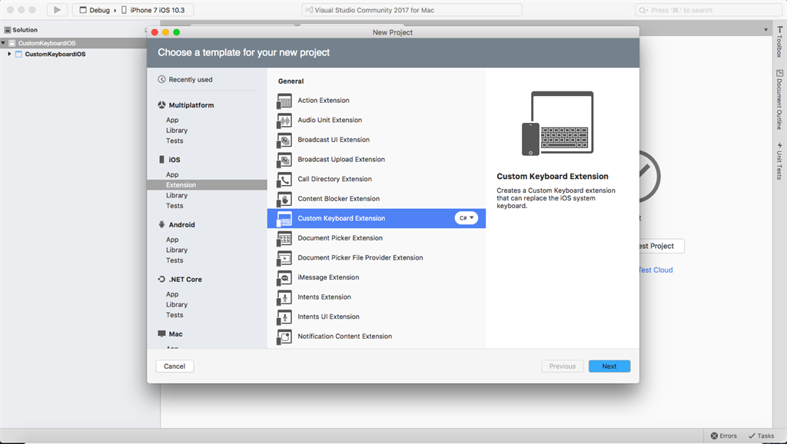Click the Document Picker Extension icon

tap(284, 238)
